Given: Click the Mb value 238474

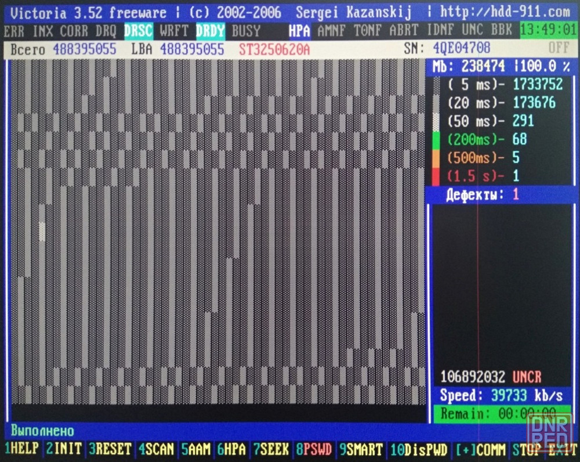Looking at the screenshot, I should (x=483, y=66).
